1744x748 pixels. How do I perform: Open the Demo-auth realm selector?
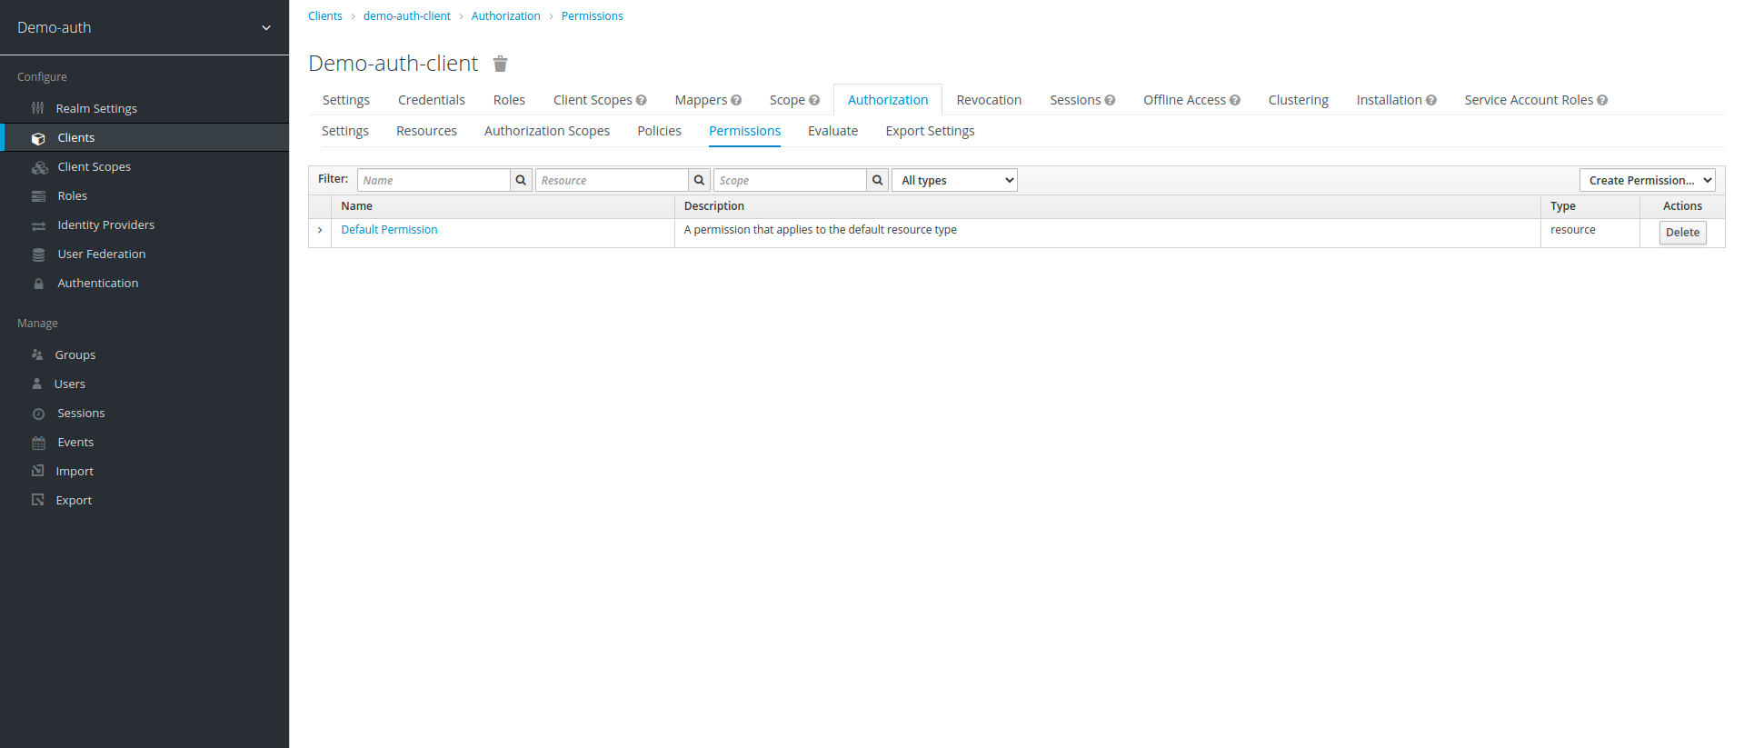(x=145, y=27)
